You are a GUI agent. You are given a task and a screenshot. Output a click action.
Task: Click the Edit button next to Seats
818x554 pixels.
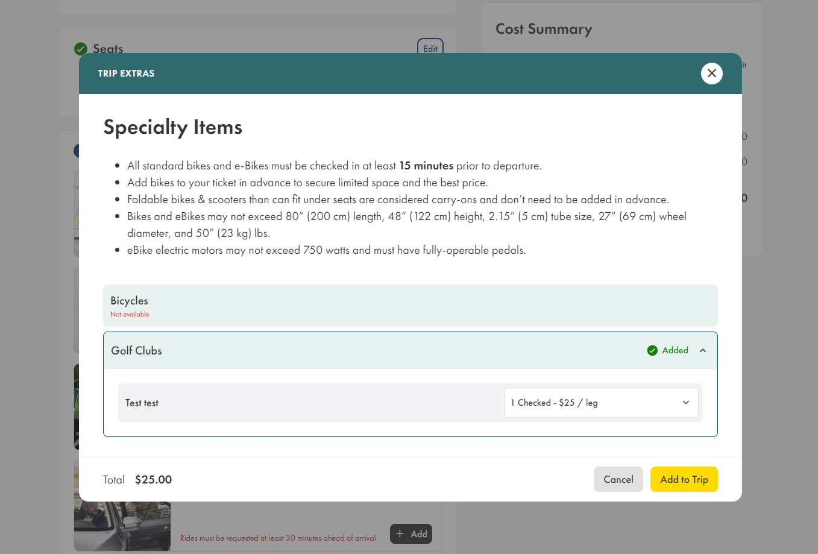tap(430, 48)
